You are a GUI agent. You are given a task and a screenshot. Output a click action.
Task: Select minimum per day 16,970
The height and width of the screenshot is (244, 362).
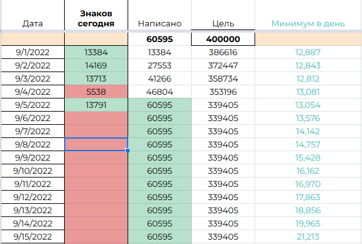click(308, 184)
